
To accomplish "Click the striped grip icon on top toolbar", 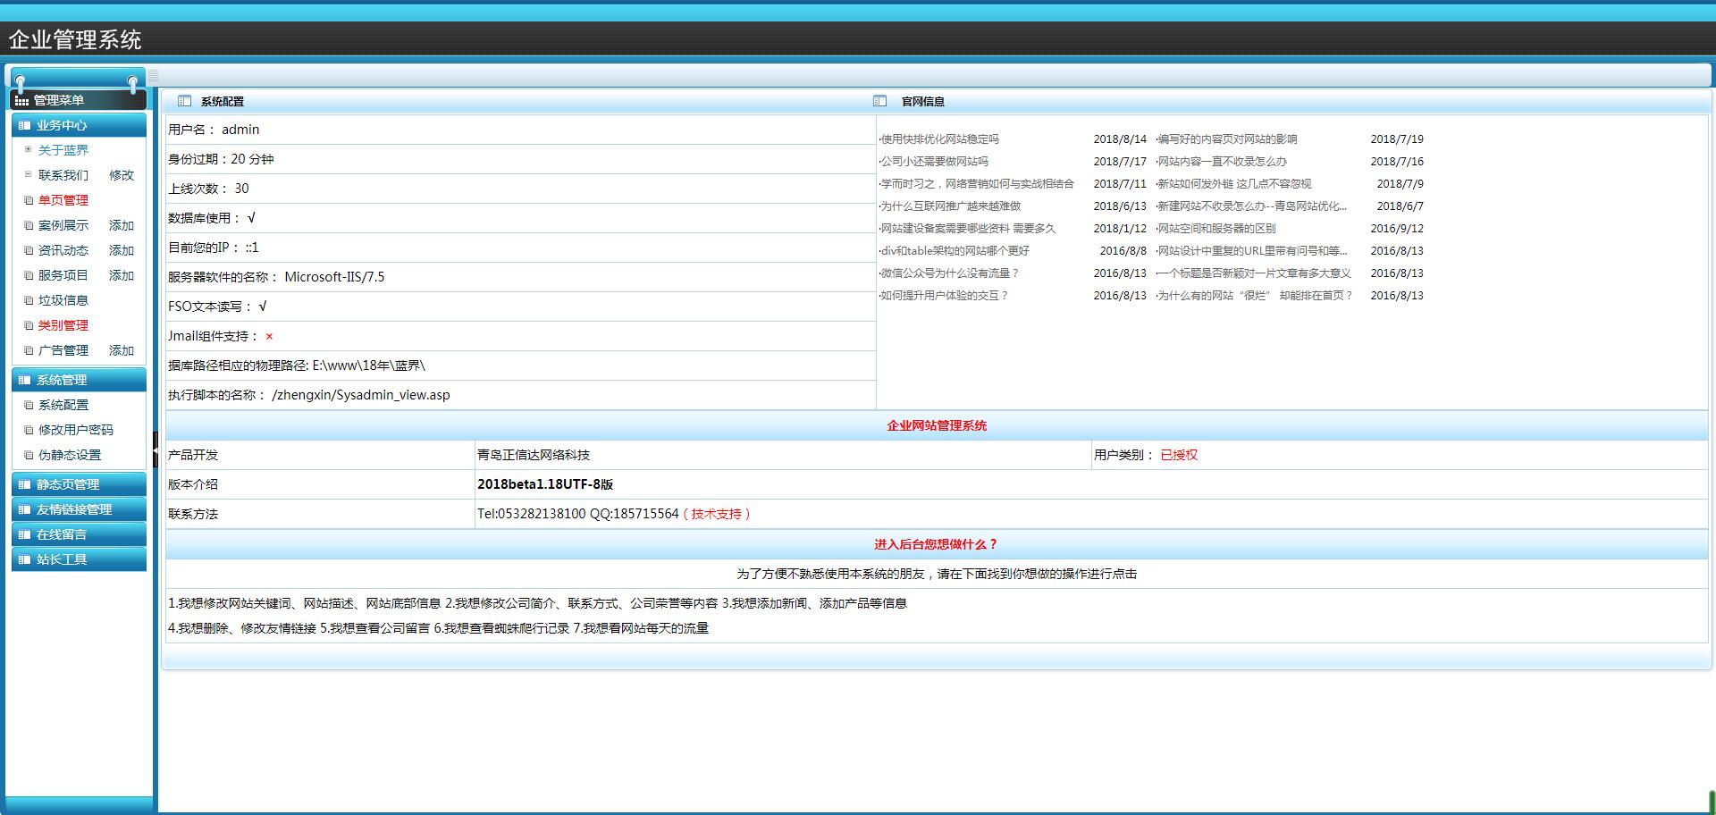I will 154,76.
